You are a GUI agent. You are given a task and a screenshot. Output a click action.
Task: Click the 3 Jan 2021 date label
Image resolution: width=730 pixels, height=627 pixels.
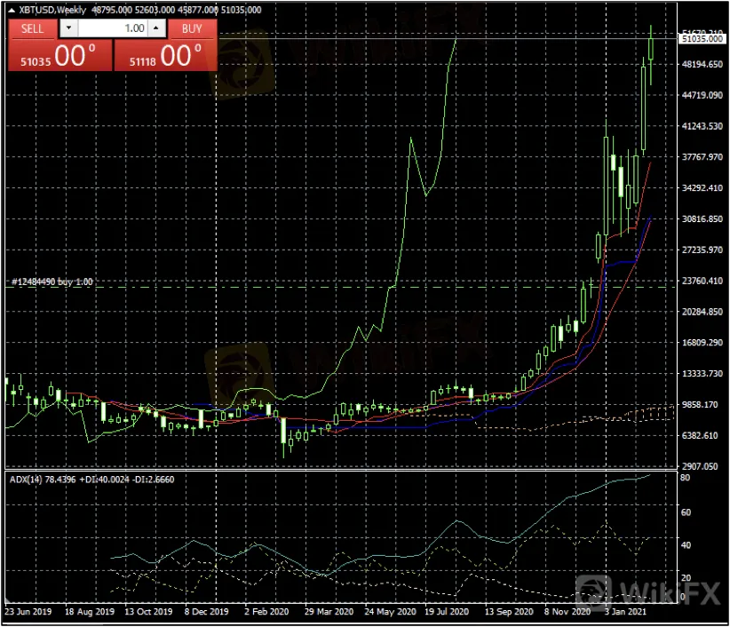point(625,611)
